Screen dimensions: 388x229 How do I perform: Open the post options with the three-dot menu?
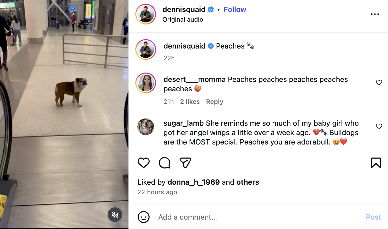[x=375, y=14]
